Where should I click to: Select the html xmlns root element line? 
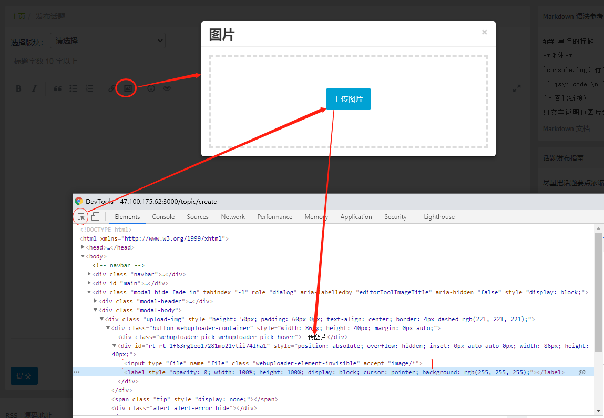click(x=154, y=238)
